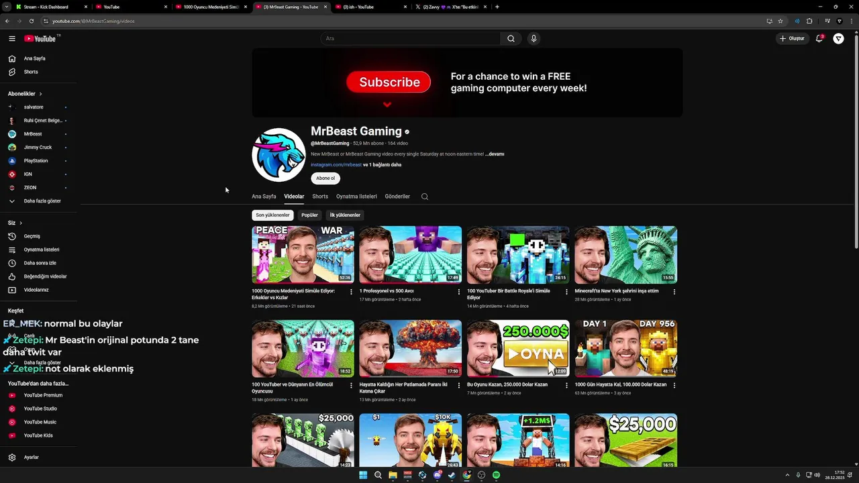Switch to the X Zavvy browser tab

pyautogui.click(x=450, y=7)
